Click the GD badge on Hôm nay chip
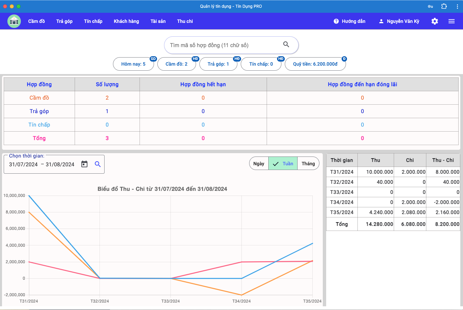The width and height of the screenshot is (463, 310). (x=153, y=59)
